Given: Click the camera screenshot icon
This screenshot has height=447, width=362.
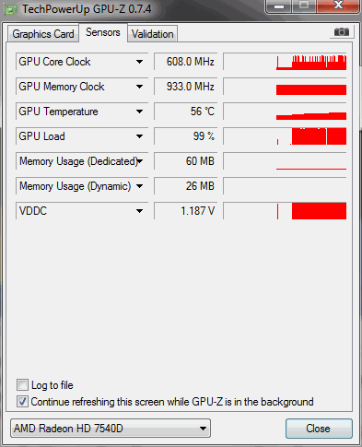Looking at the screenshot, I should coord(342,32).
